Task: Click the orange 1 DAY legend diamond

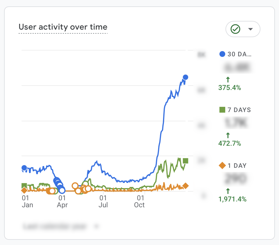Action: pyautogui.click(x=222, y=165)
